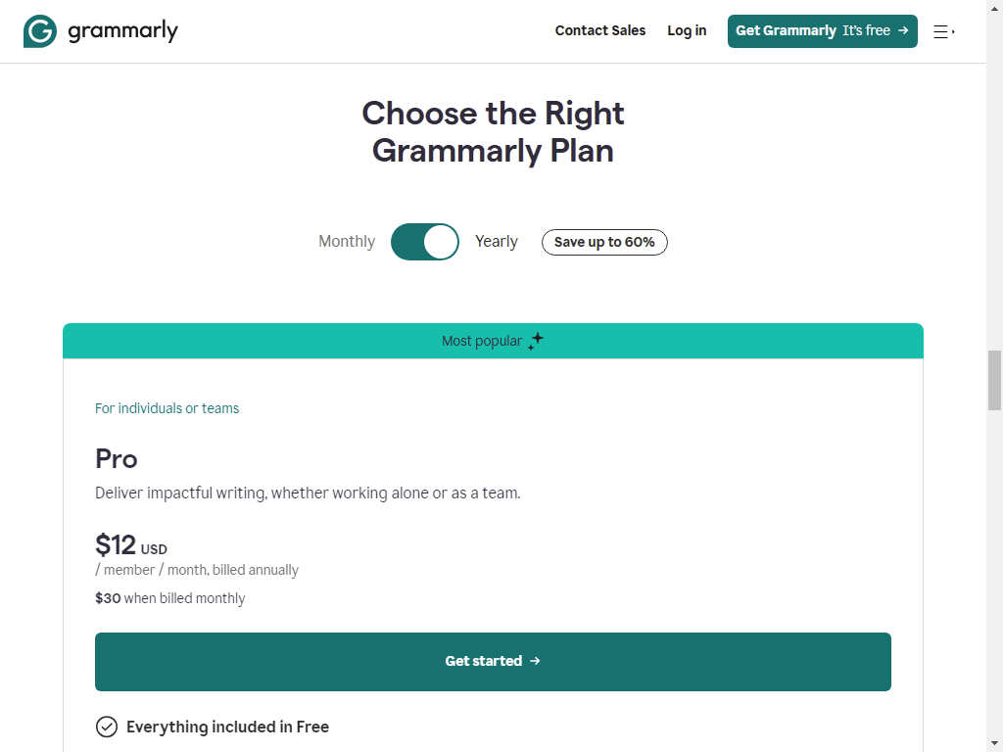This screenshot has height=752, width=1003.
Task: Open Contact Sales in the header
Action: [x=600, y=30]
